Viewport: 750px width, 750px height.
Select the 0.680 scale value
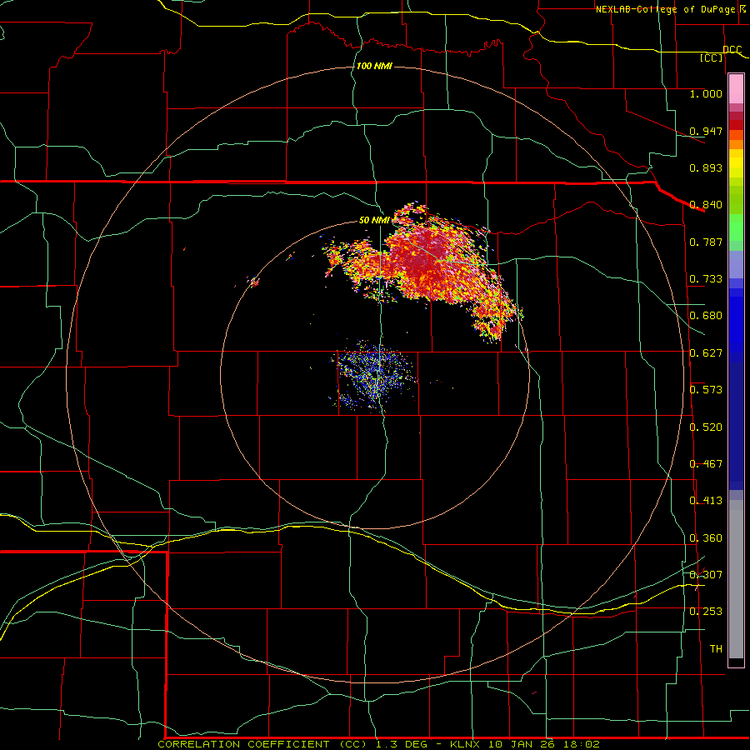click(x=706, y=316)
